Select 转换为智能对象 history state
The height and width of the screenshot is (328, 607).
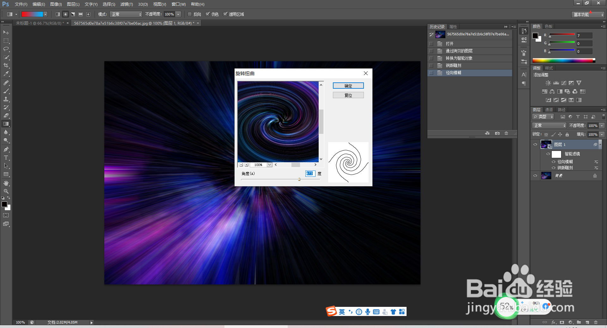[470, 58]
